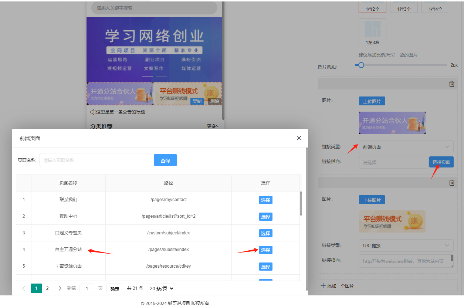Click the plus icon beside 添加一个图片
The width and height of the screenshot is (464, 305).
click(x=323, y=286)
